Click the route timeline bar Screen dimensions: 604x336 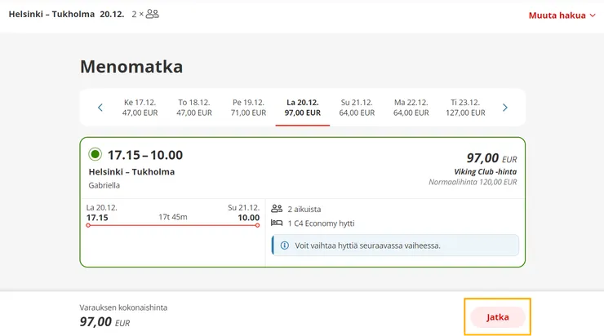pos(173,226)
